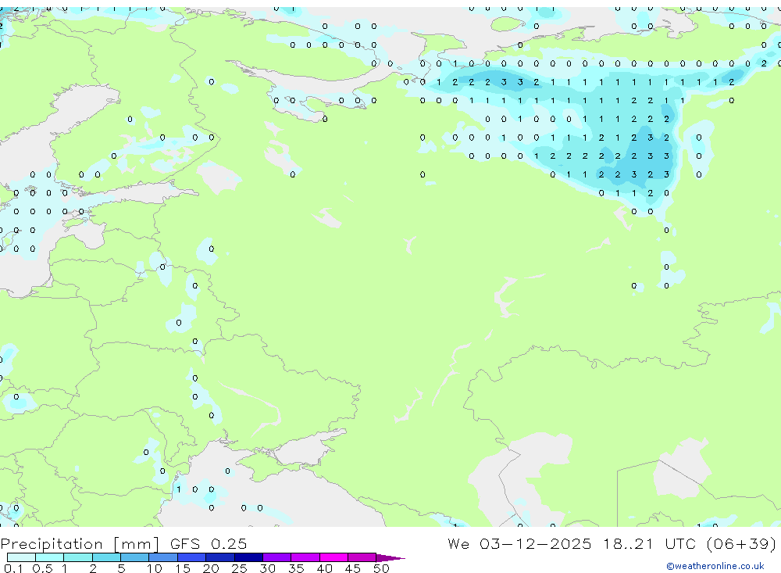The image size is (781, 573).
Task: Click the 35–40 mm purple legend swatch
Action: click(x=305, y=557)
